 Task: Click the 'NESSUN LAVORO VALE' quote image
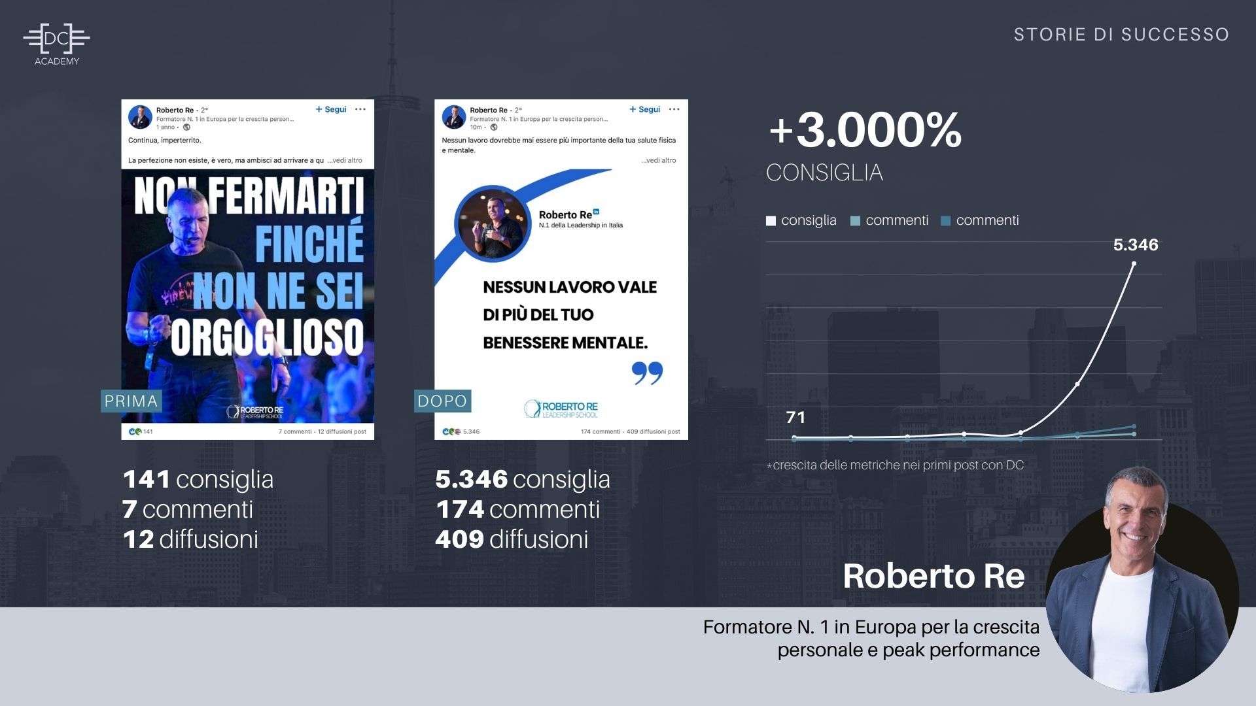561,296
